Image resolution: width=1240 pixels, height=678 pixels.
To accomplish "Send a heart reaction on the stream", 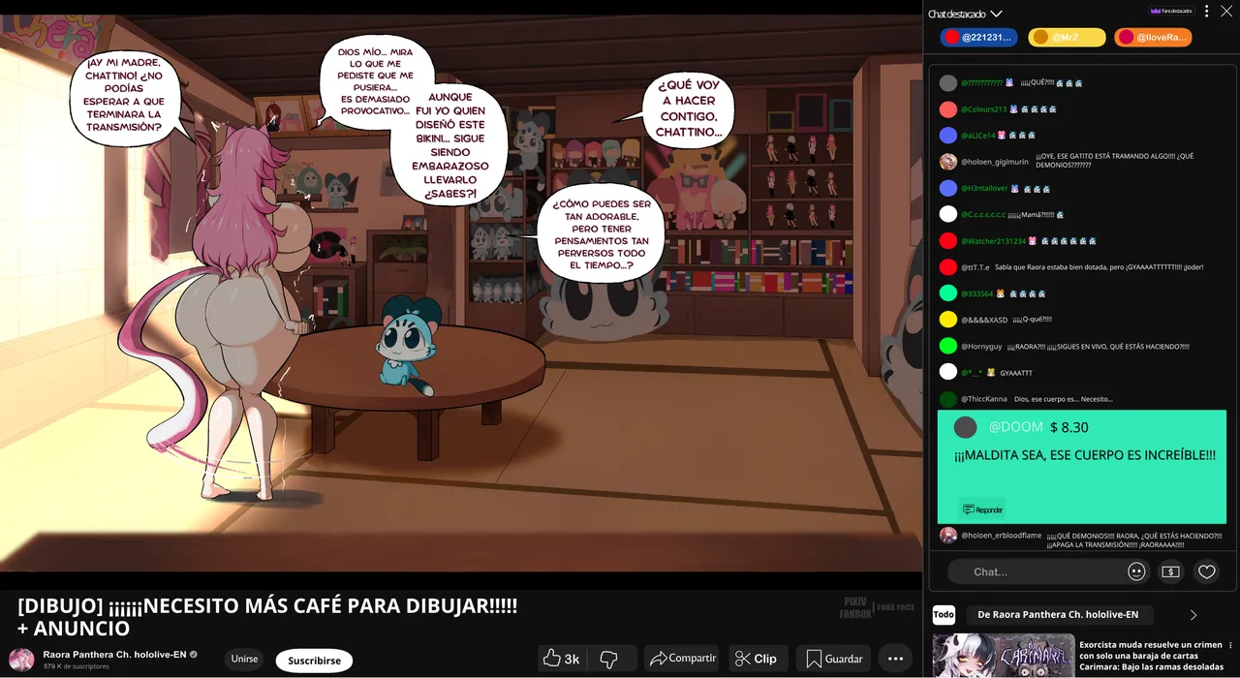I will [x=1206, y=571].
